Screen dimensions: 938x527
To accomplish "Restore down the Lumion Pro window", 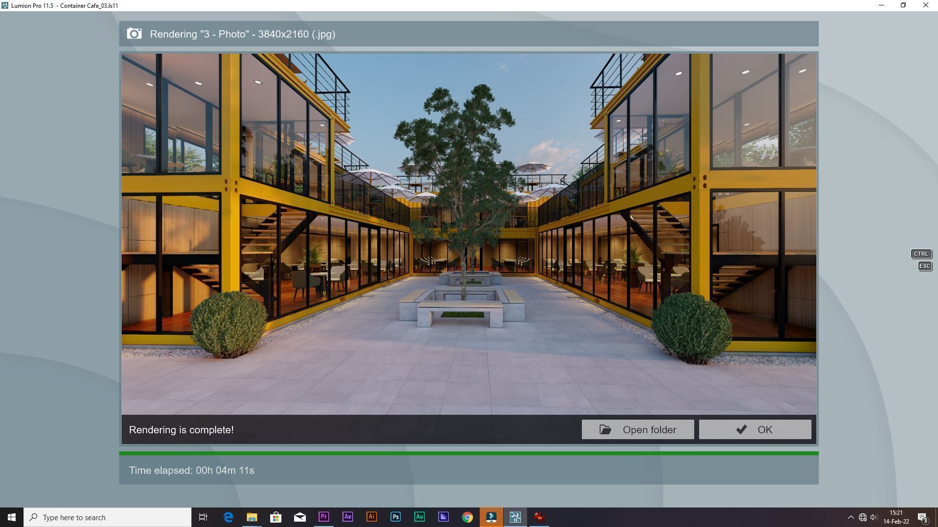I will pyautogui.click(x=903, y=5).
